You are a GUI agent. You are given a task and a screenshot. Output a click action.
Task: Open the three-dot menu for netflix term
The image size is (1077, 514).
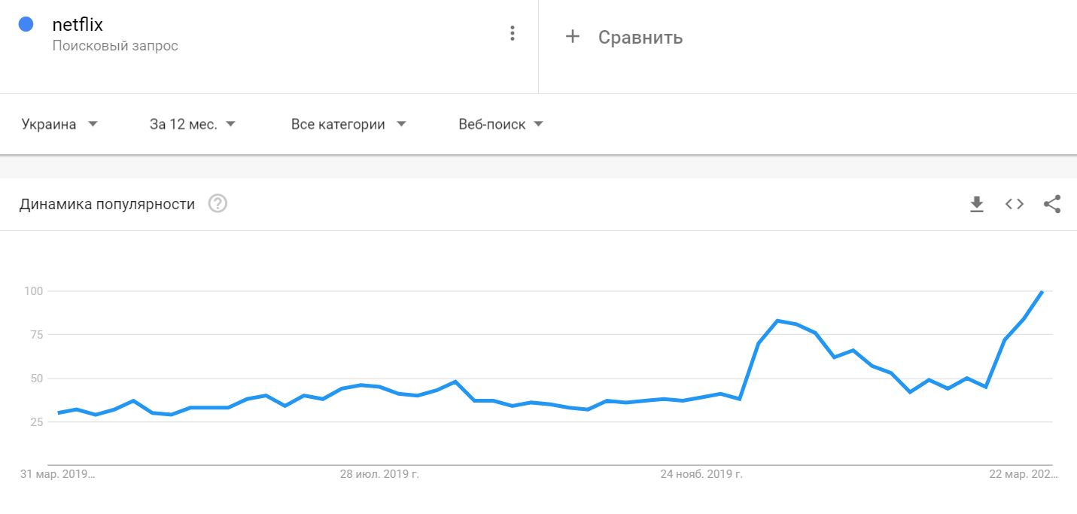point(513,33)
